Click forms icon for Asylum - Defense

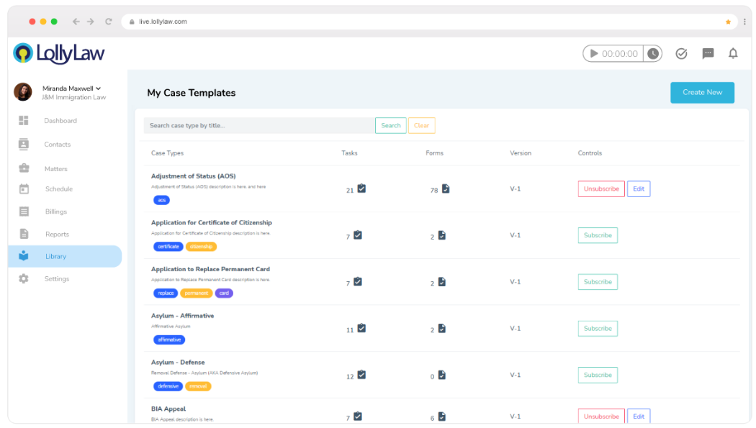click(441, 375)
